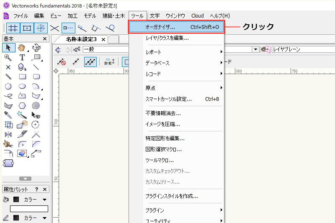Screen dimensions: 335x223
Task: Select the arrow Selection tool
Action: [x=8, y=48]
